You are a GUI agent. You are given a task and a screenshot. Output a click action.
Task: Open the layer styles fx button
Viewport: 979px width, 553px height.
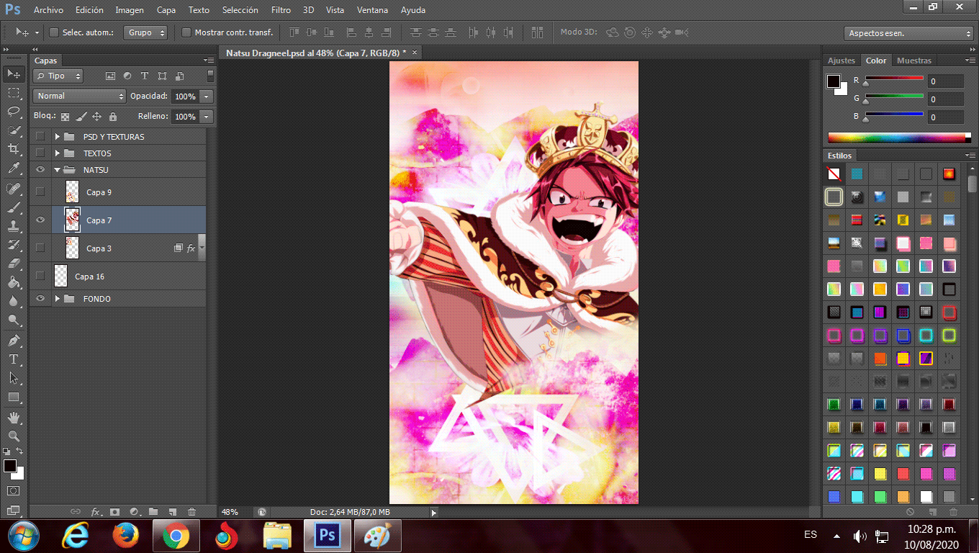(x=96, y=512)
